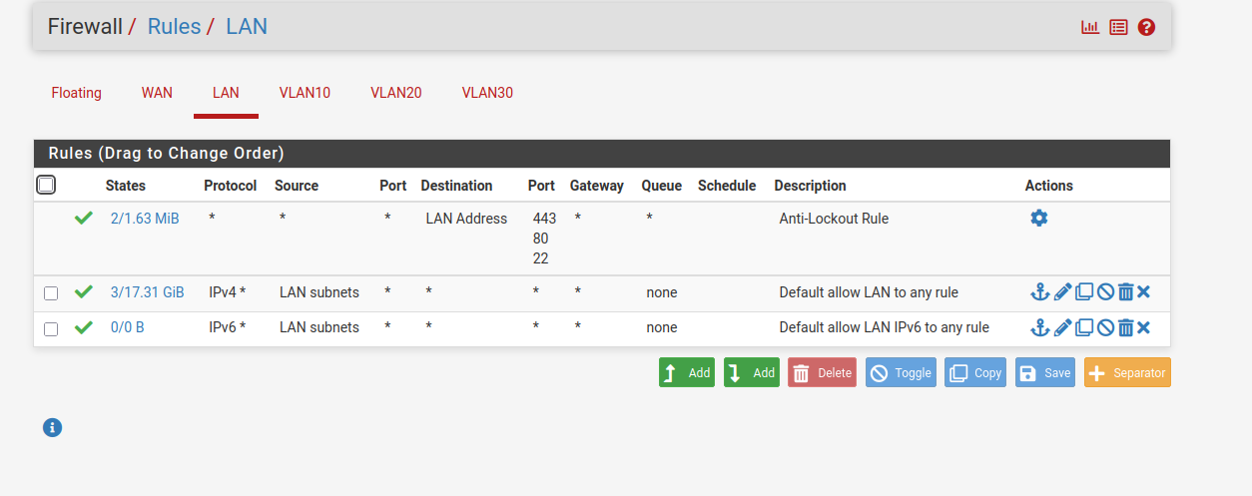This screenshot has width=1252, height=496.
Task: Open the firewall log list icon
Action: click(x=1118, y=27)
